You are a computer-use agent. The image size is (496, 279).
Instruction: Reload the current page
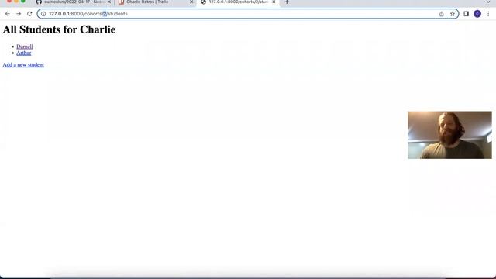[29, 14]
